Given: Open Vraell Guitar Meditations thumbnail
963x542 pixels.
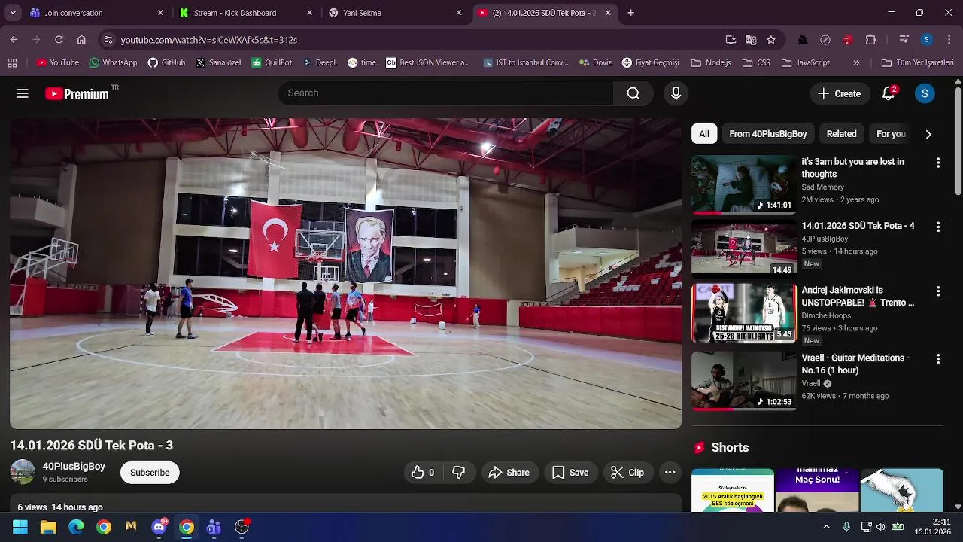Looking at the screenshot, I should pyautogui.click(x=743, y=379).
